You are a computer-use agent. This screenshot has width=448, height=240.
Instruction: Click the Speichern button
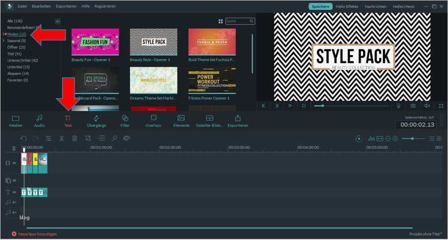pos(320,6)
